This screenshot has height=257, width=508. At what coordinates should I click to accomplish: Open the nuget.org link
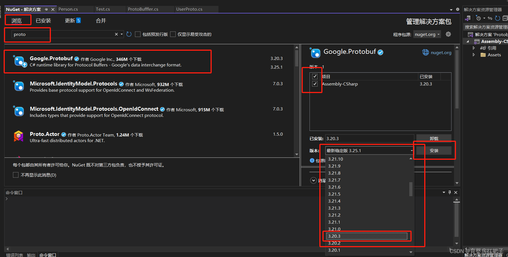click(441, 52)
